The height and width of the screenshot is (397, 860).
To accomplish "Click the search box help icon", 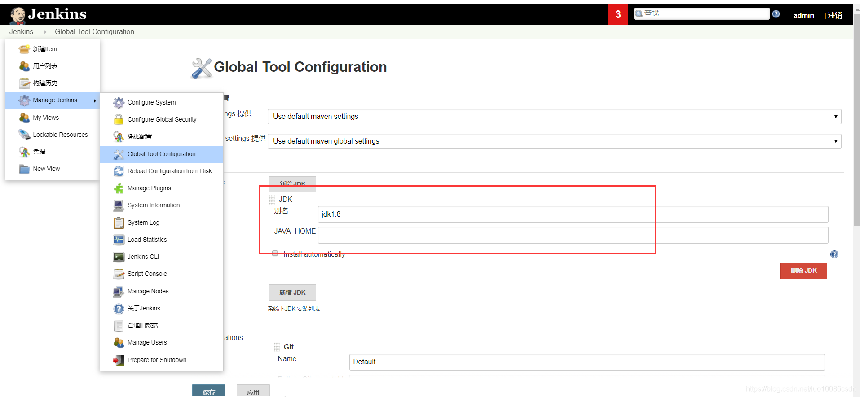I will click(776, 14).
